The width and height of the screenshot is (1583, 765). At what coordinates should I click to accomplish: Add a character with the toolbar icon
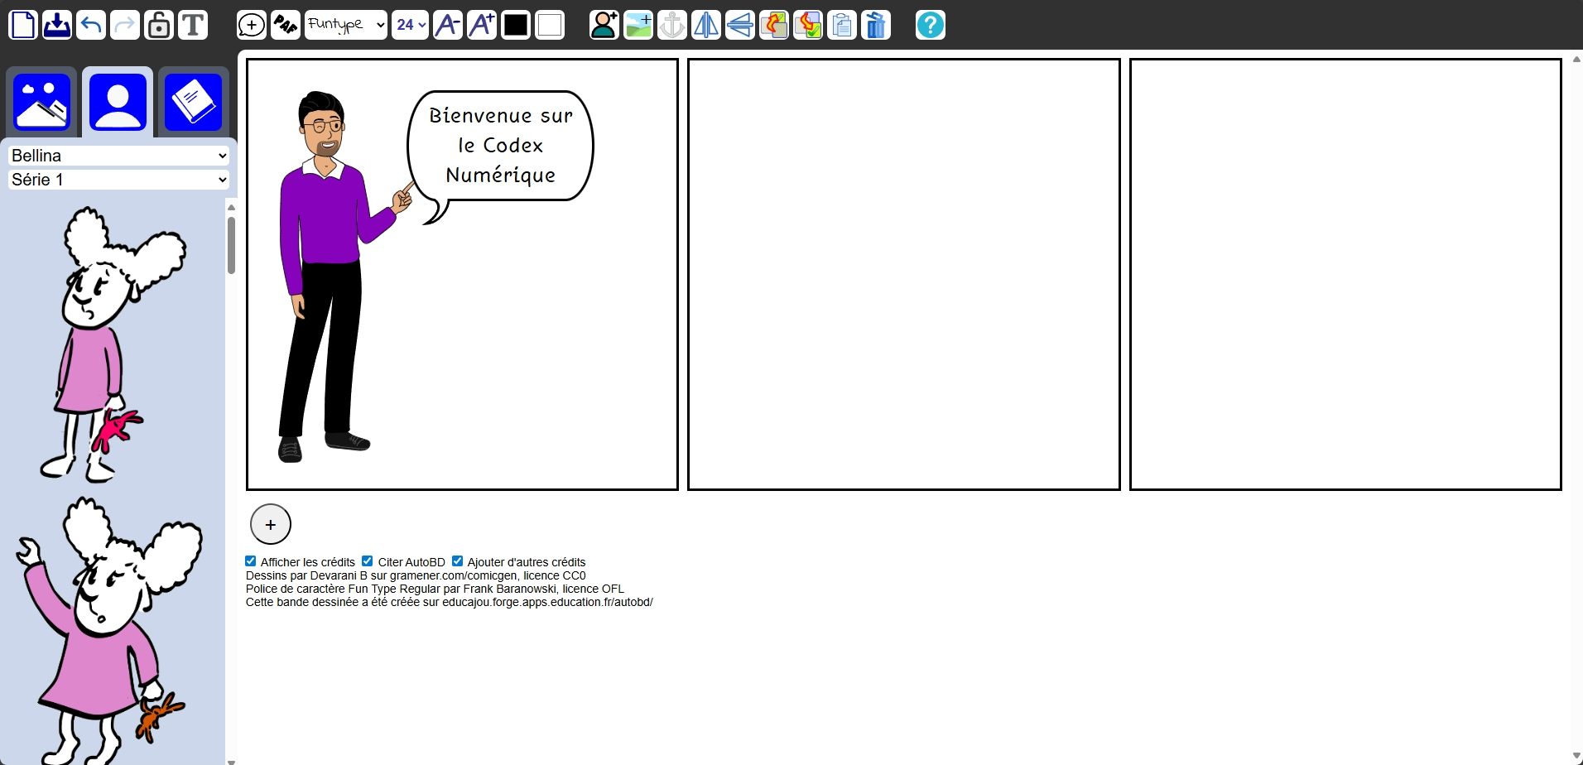(604, 25)
